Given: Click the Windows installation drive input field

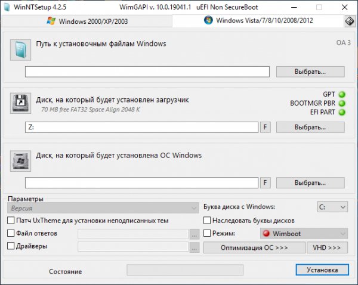Looking at the screenshot, I should (x=141, y=183).
